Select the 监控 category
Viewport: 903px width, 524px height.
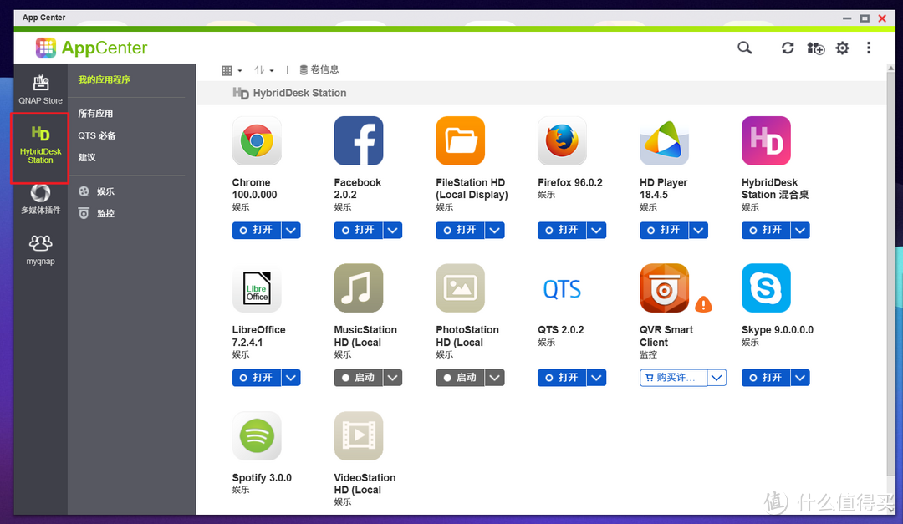point(105,213)
